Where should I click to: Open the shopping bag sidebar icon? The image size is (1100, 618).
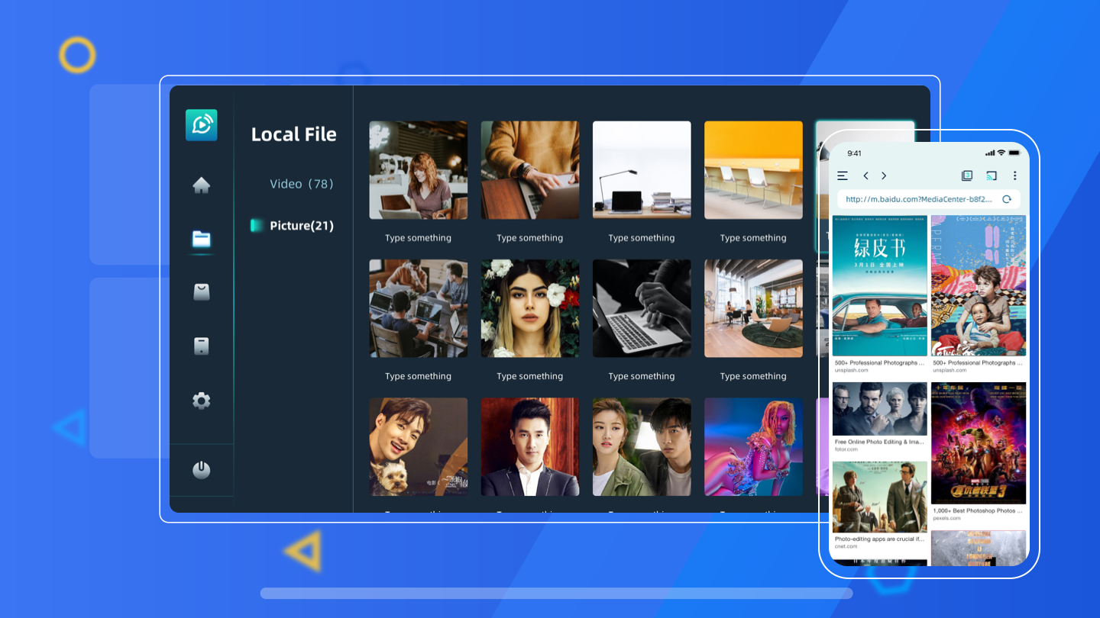point(202,291)
